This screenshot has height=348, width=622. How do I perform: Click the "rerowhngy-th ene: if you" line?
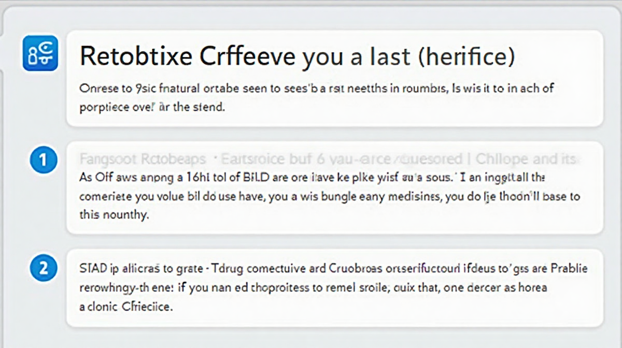[x=313, y=287]
